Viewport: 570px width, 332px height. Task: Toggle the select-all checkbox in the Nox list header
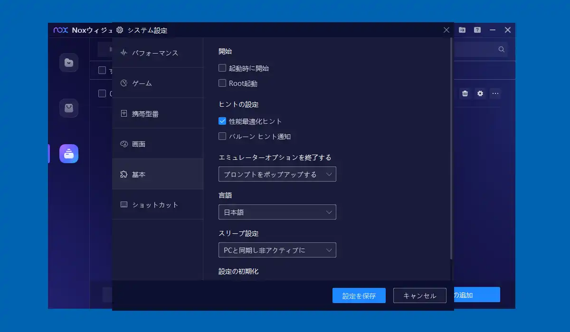pos(102,70)
